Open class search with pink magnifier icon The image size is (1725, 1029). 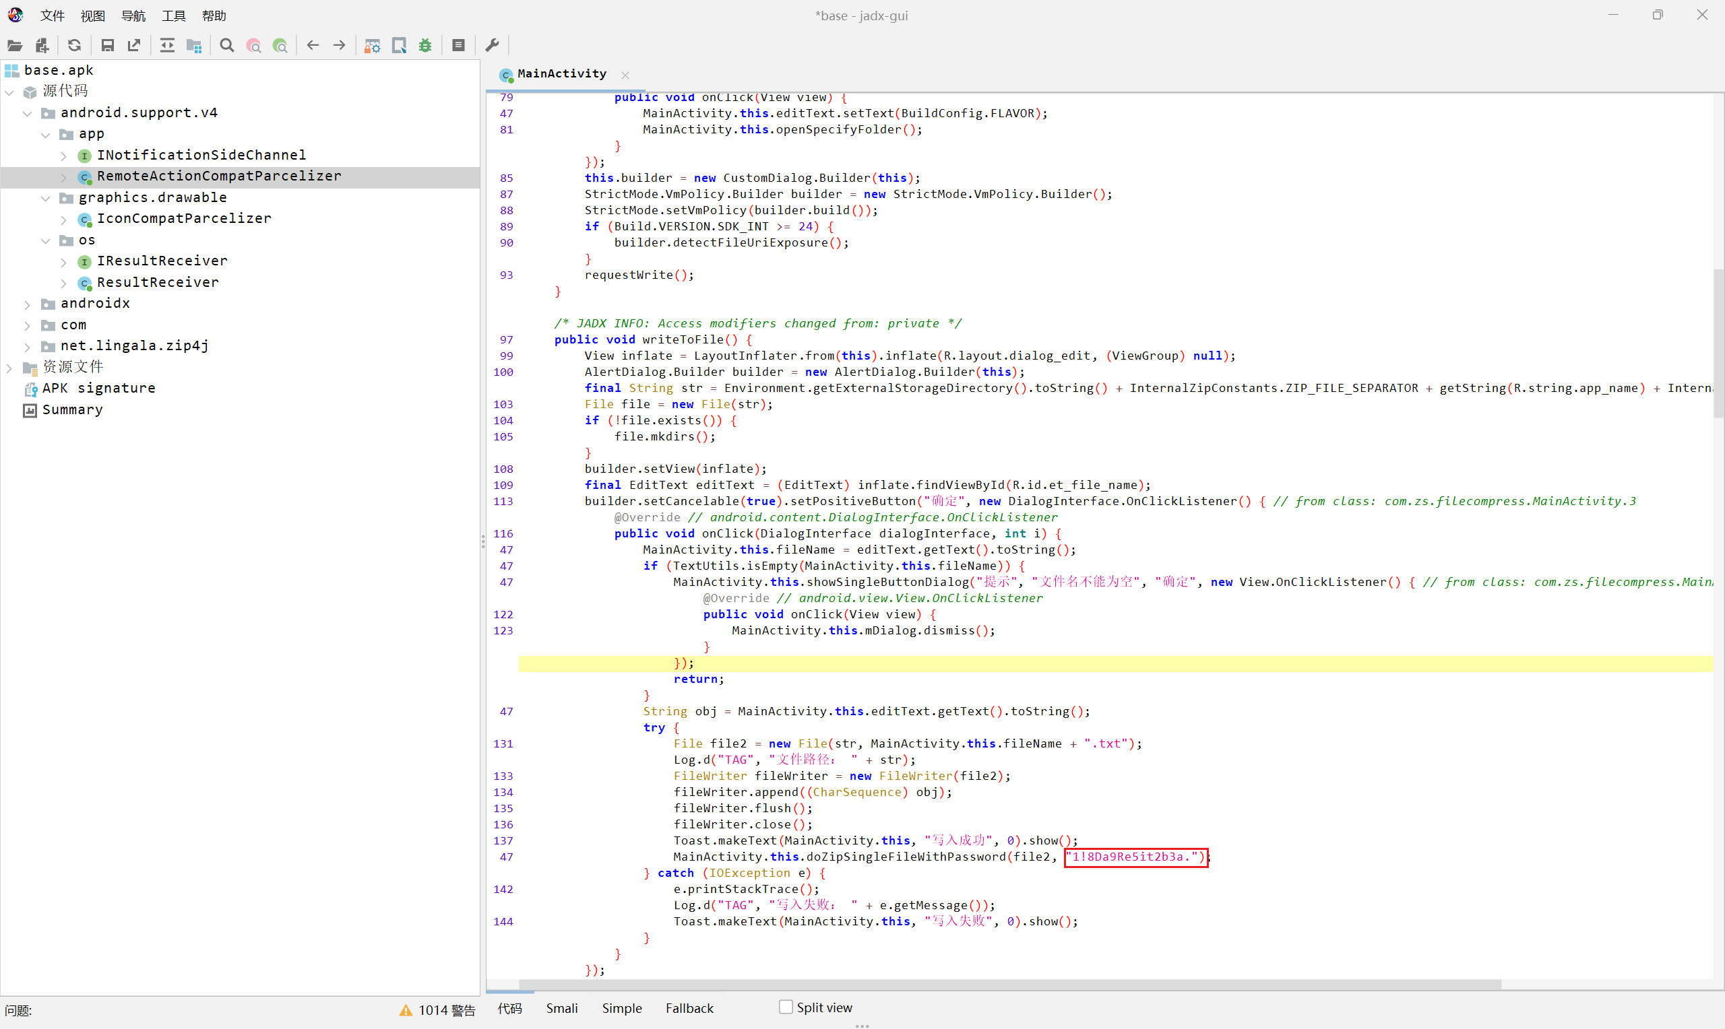(254, 46)
